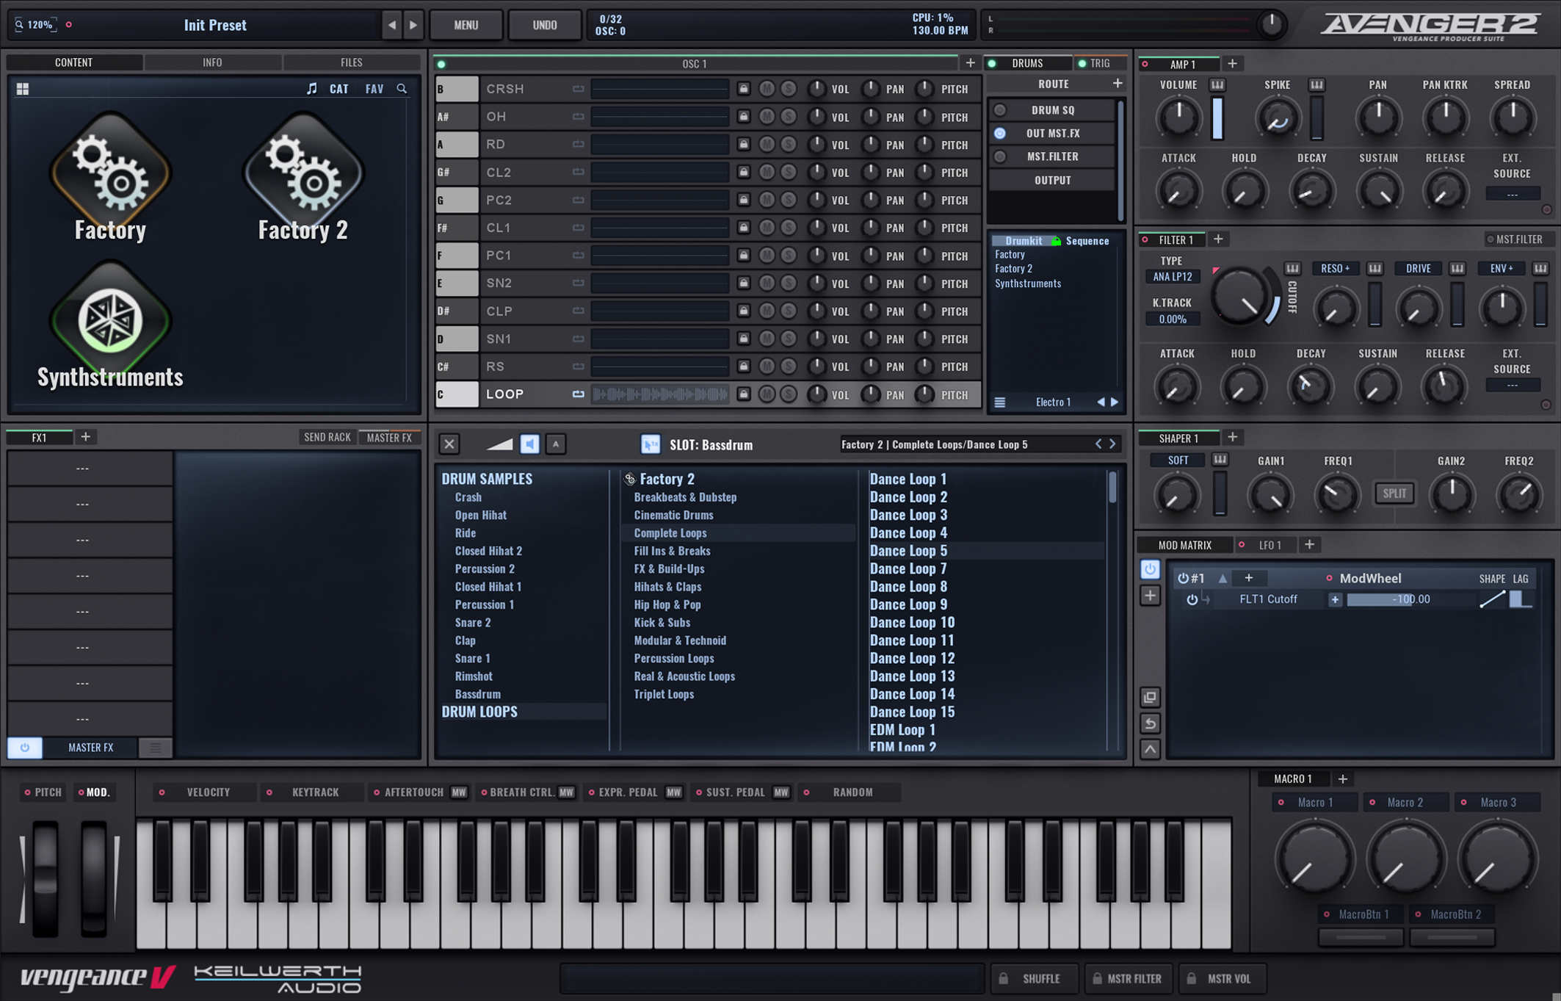The height and width of the screenshot is (1001, 1561).
Task: Select previous drumkit arrow near Electro 1
Action: 1101,402
